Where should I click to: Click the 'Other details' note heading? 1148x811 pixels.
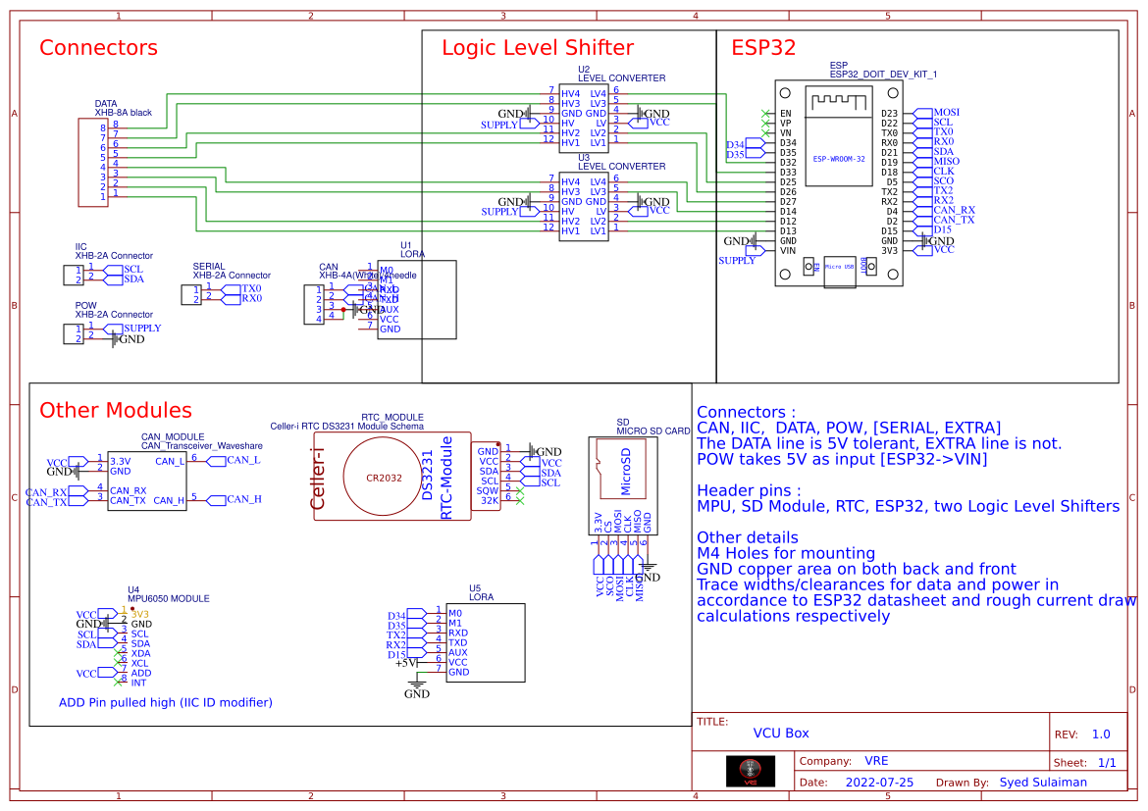click(x=748, y=538)
